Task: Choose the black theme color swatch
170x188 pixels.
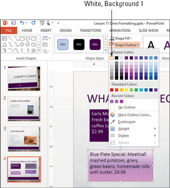Action: tap(116, 58)
